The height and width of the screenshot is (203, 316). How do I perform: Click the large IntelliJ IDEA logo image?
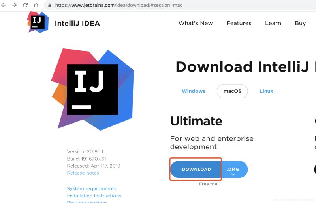92,89
